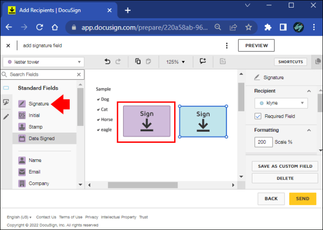Screen dimensions: 323x230
Task: Select the Signature field icon
Action: click(x=22, y=104)
